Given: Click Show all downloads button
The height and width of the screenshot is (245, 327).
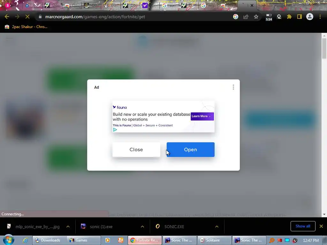Looking at the screenshot, I should (x=303, y=226).
